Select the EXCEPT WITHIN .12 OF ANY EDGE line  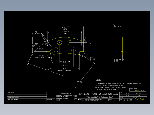point(112,87)
